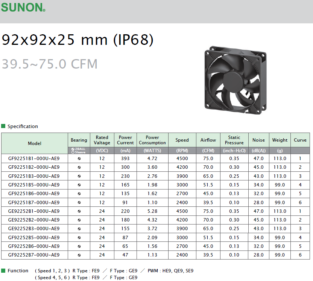Viewport: 313px width, 281px height.
Task: Click the Specification section title
Action: tap(23, 126)
